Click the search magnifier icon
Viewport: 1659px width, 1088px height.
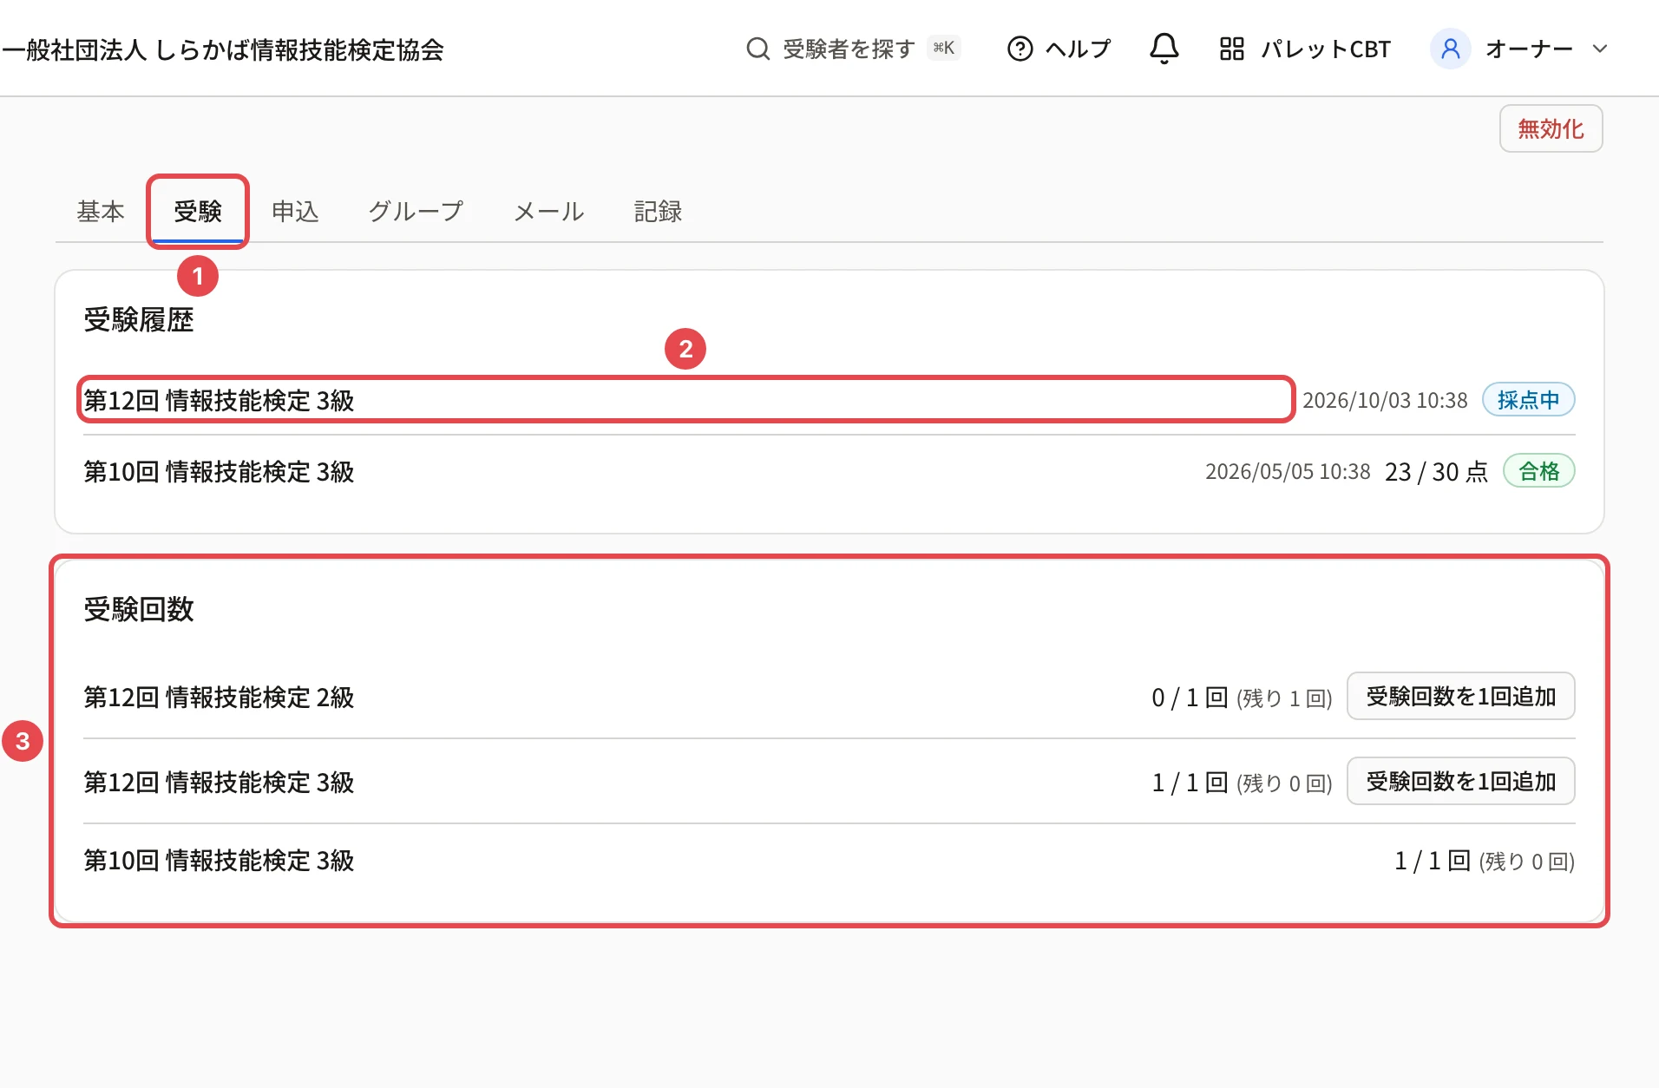[757, 49]
